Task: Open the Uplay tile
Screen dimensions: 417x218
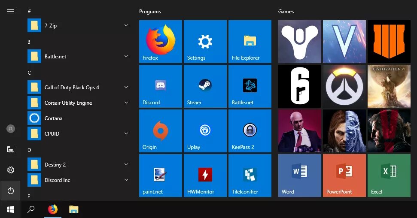Action: 205,131
